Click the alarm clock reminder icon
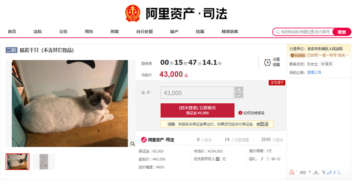Image resolution: width=352 pixels, height=187 pixels. pos(267,62)
